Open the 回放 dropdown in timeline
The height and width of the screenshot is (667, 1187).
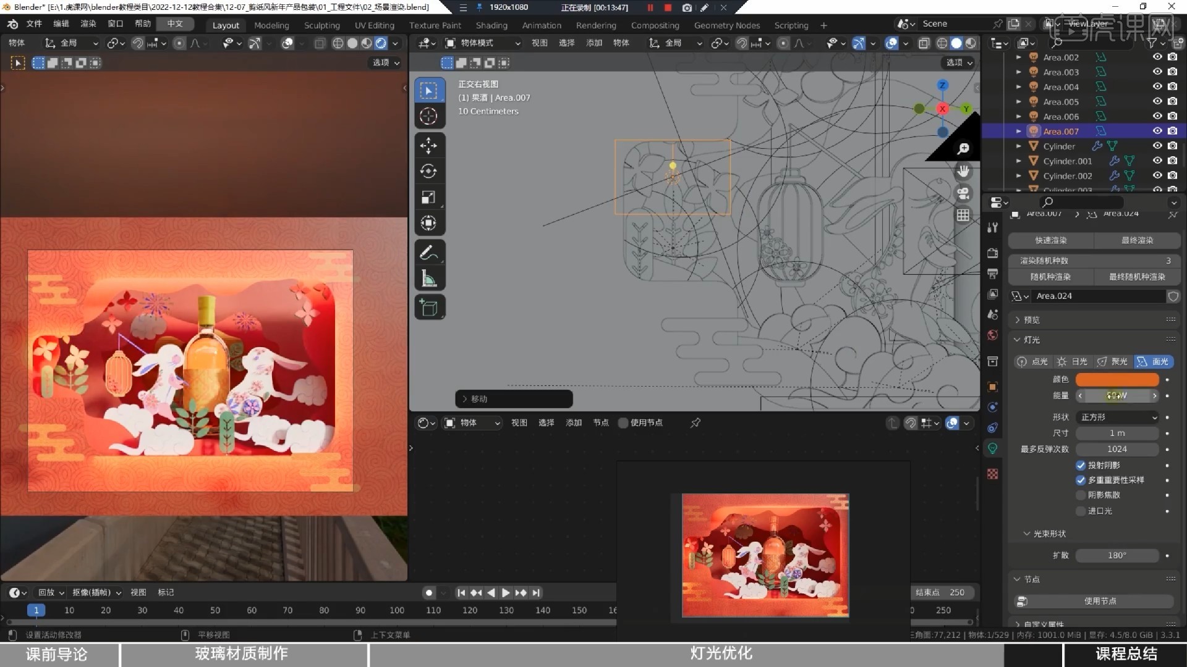51,592
